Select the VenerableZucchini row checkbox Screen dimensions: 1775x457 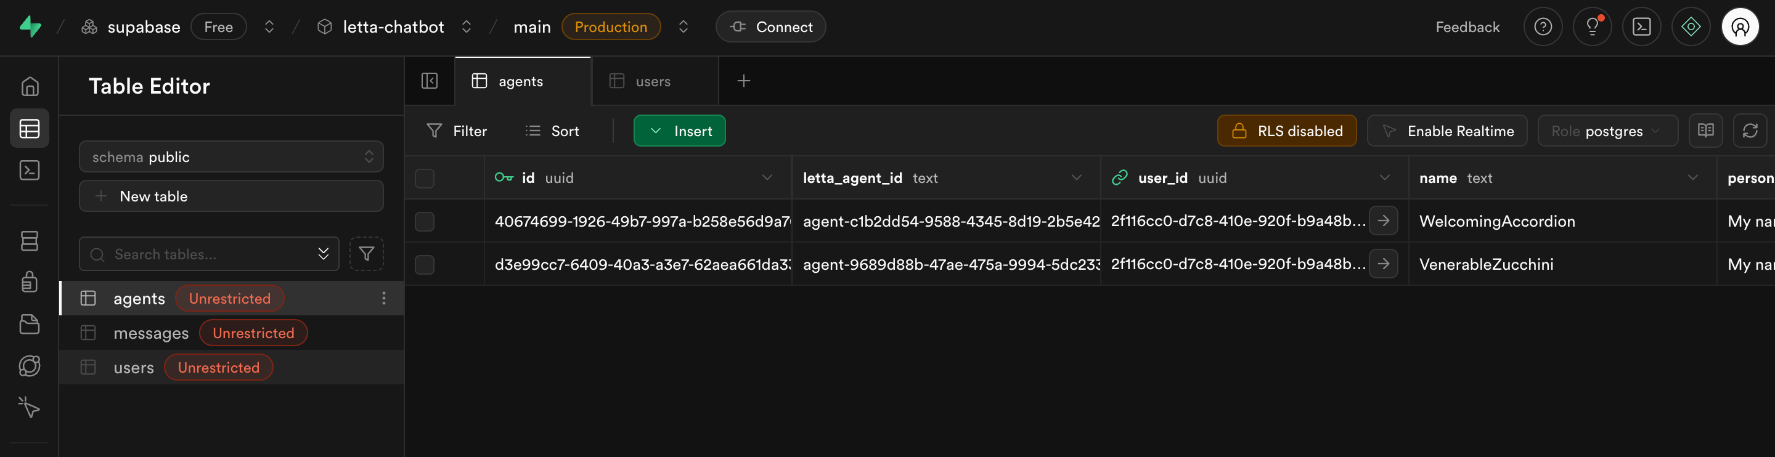(425, 264)
